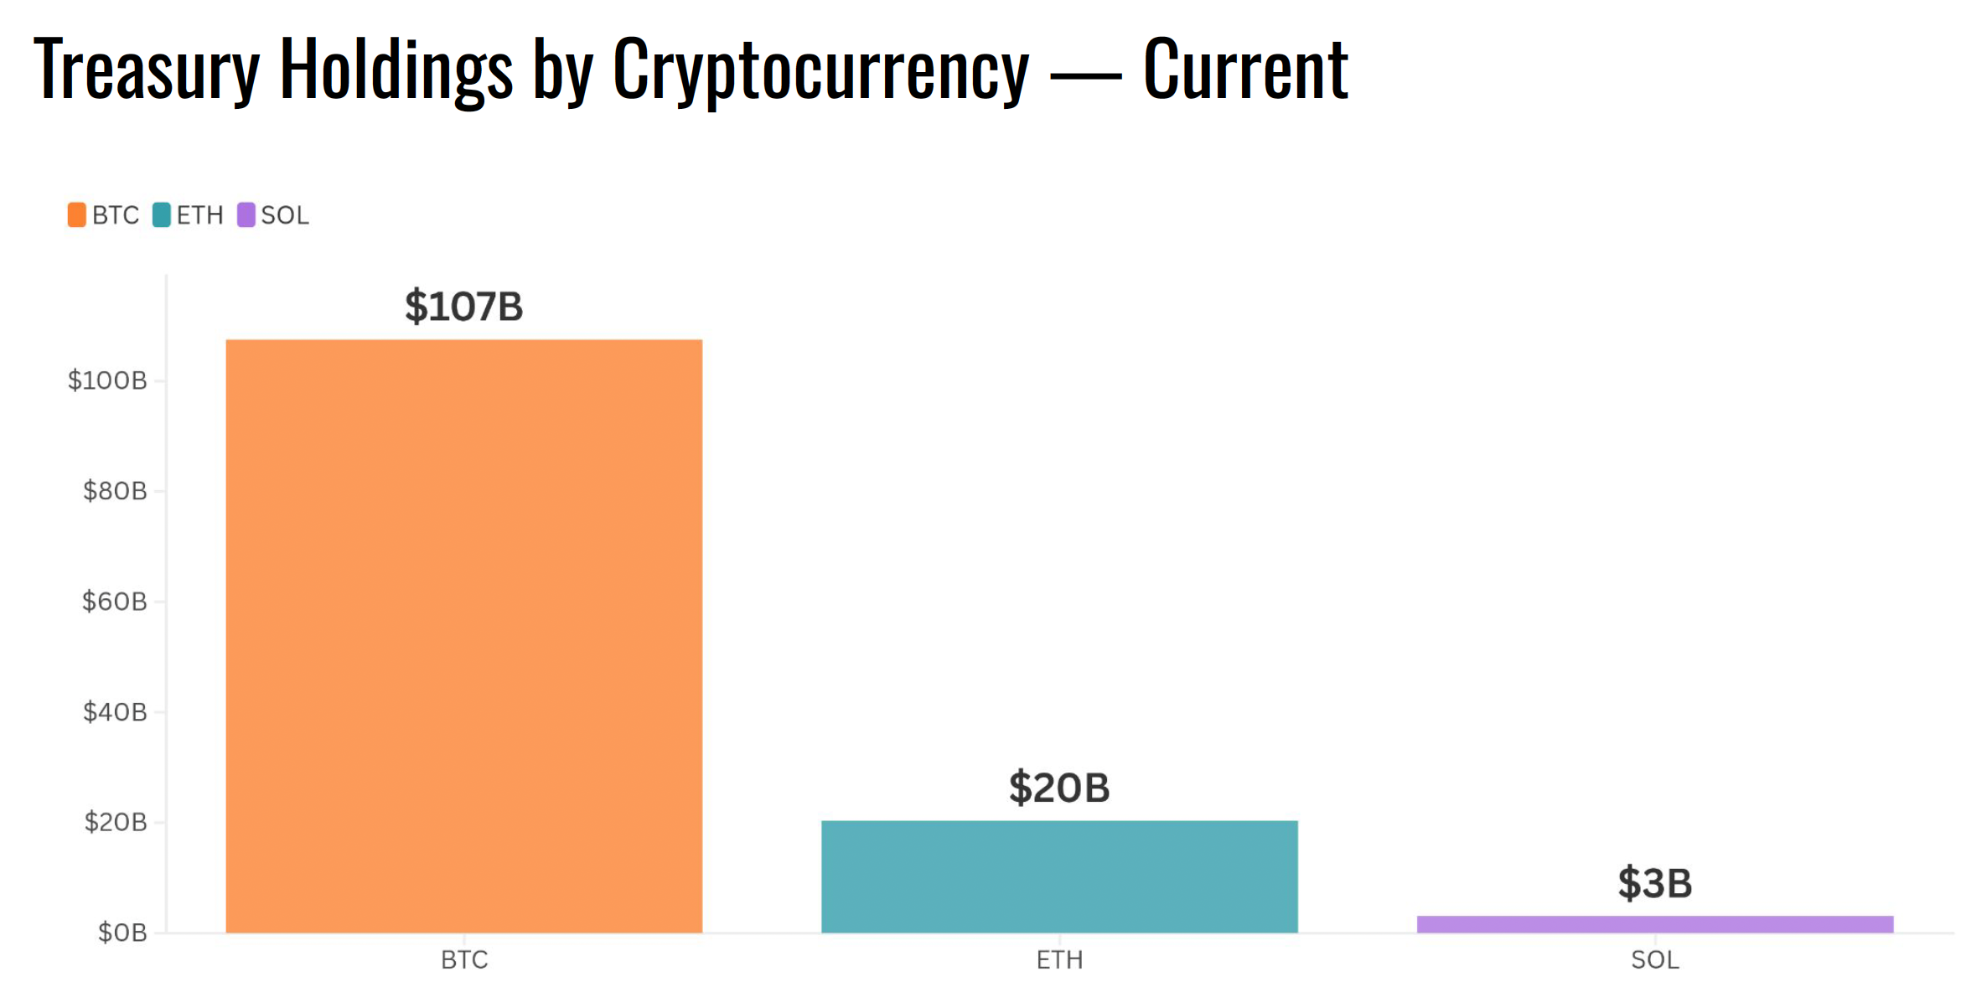Click the $100B y-axis tick label
This screenshot has width=1966, height=987.
(107, 381)
